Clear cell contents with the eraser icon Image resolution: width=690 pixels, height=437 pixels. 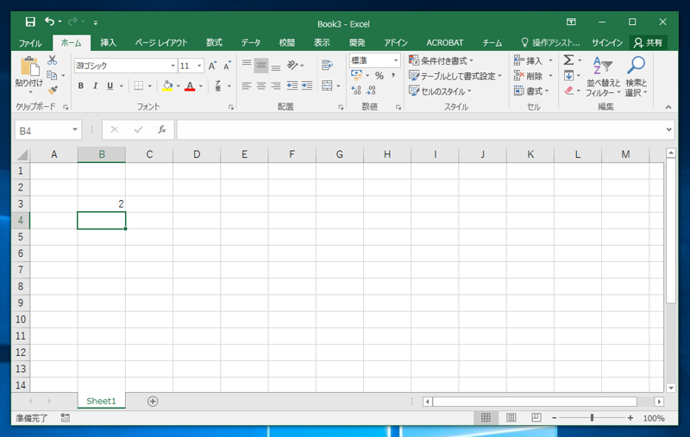click(568, 91)
